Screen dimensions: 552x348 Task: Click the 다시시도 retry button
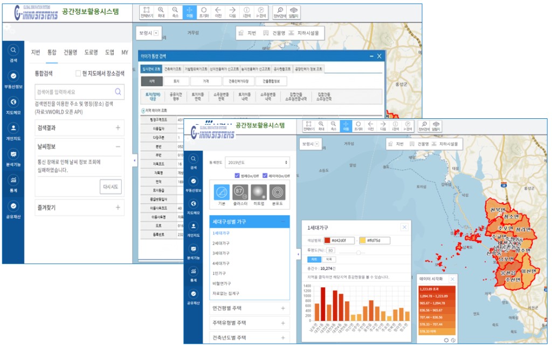tap(111, 187)
